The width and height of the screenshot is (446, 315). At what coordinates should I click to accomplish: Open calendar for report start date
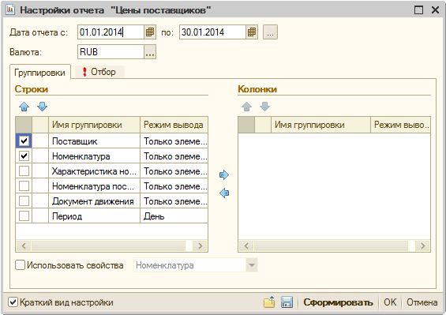click(150, 32)
